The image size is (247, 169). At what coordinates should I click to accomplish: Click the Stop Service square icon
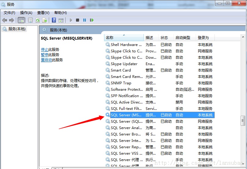[78, 20]
